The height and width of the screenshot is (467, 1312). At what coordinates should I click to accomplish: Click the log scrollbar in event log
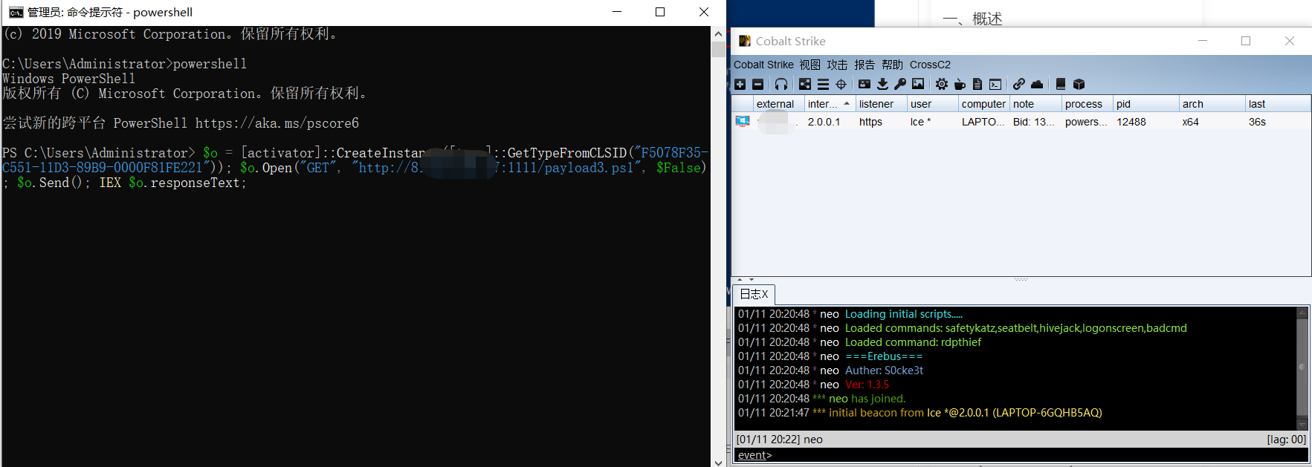pos(1302,368)
